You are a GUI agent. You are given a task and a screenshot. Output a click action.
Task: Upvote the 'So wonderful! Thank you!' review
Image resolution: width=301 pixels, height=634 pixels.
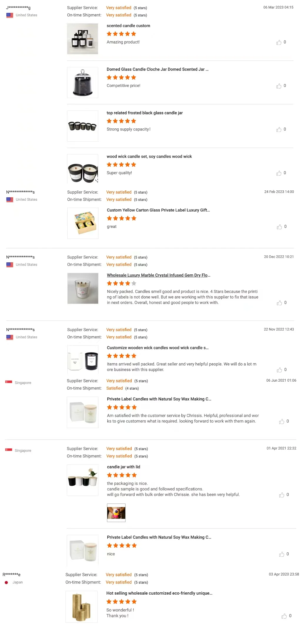click(284, 616)
